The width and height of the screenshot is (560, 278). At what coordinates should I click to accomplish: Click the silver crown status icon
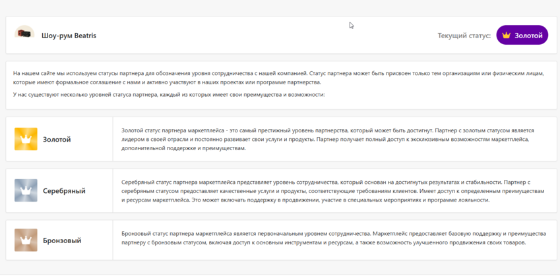26,190
